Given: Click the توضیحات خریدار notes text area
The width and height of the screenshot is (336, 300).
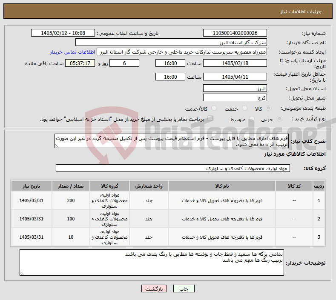Looking at the screenshot, I should point(152,263).
